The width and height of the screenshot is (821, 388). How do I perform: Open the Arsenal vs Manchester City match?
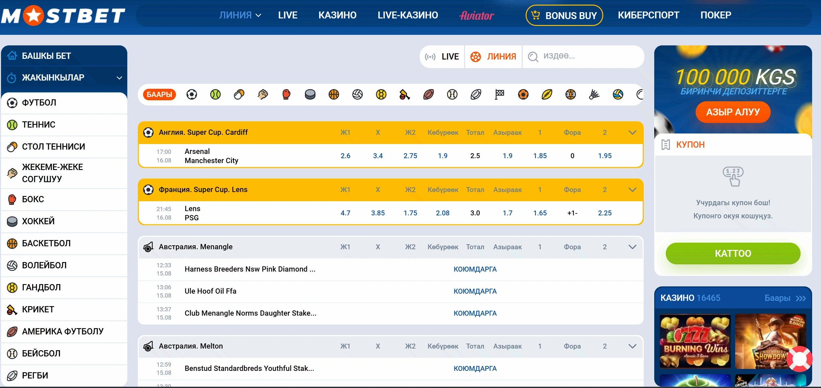pos(211,156)
